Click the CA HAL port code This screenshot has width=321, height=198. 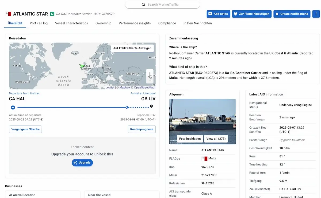17,99
